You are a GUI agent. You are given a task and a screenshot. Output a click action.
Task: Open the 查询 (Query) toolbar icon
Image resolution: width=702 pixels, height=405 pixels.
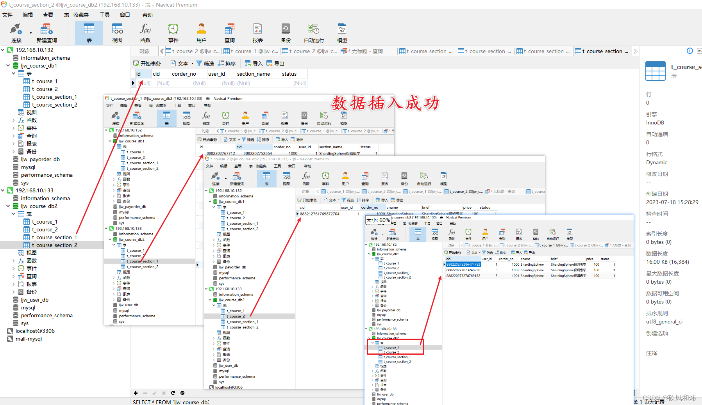pos(230,33)
